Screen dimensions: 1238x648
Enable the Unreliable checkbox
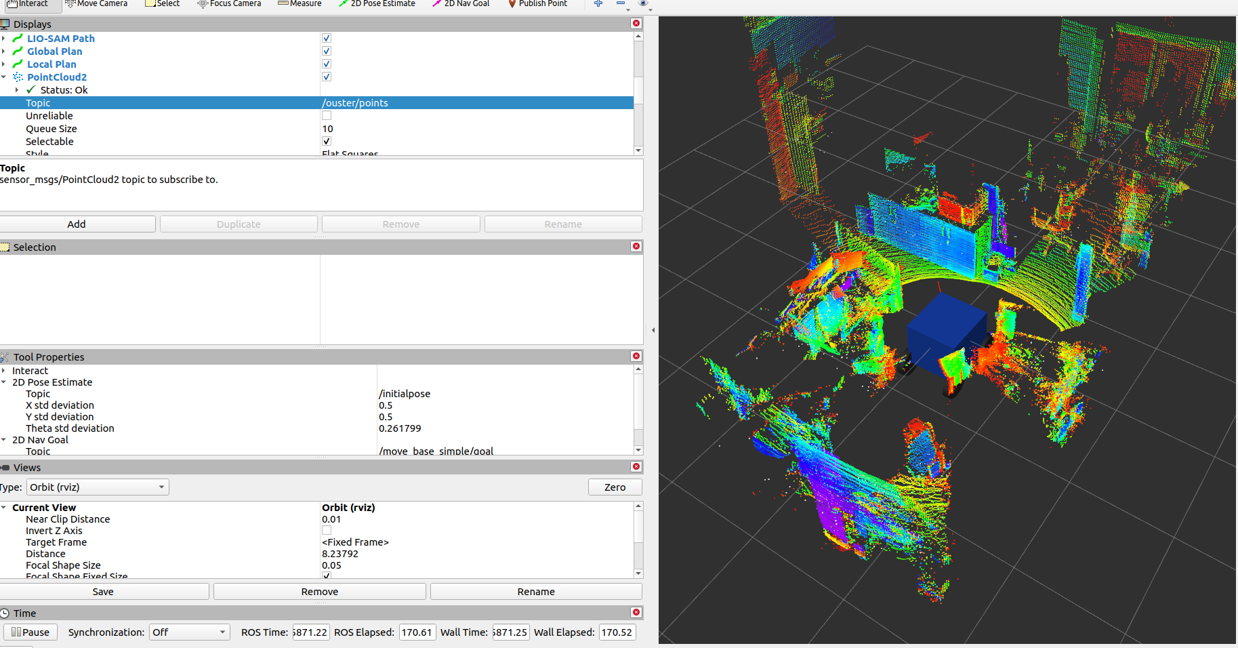[x=327, y=116]
